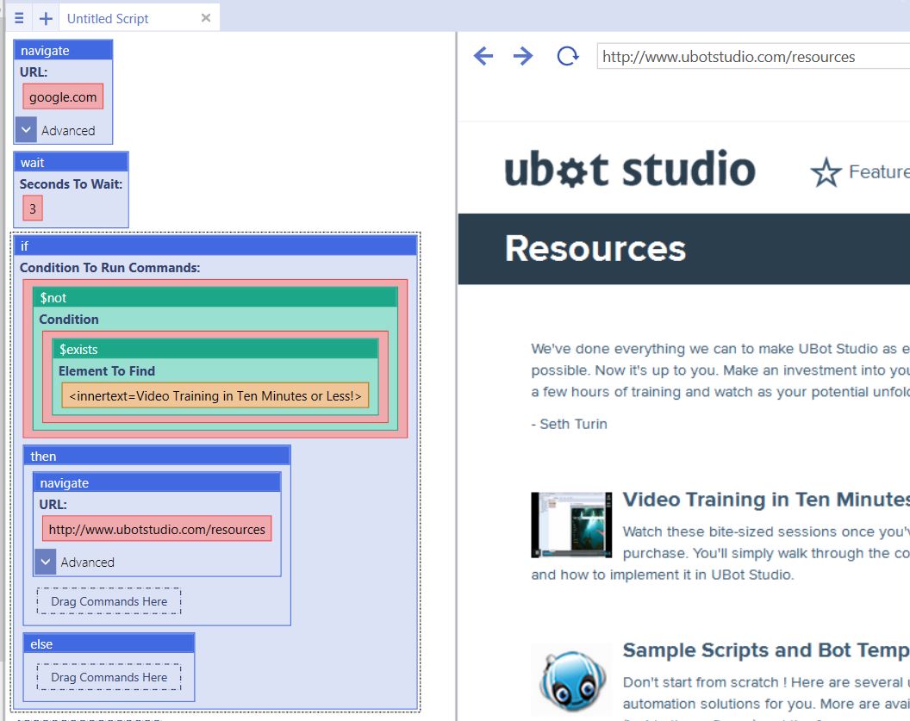Click the Element To Find label
Viewport: 910px width, 721px height.
107,370
